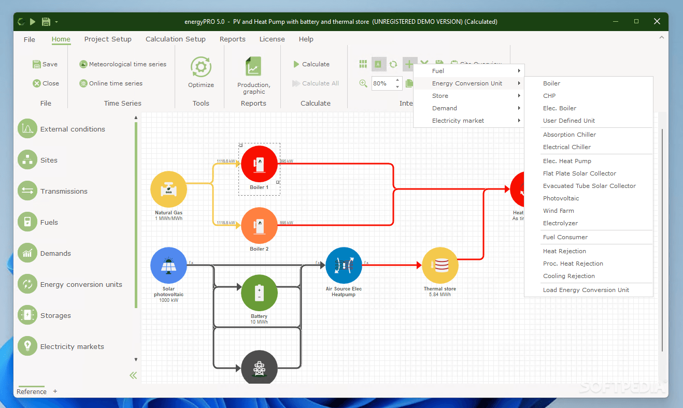
Task: Select the Boiler 1 node
Action: point(259,164)
